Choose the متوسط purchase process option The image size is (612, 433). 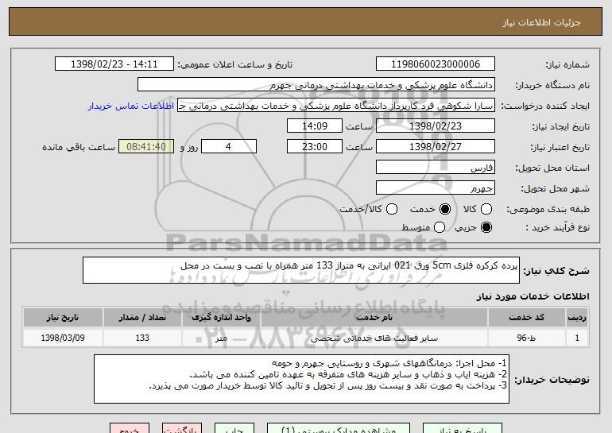click(439, 227)
